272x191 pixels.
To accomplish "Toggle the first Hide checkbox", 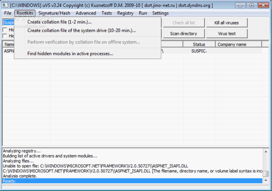I will point(5,30).
